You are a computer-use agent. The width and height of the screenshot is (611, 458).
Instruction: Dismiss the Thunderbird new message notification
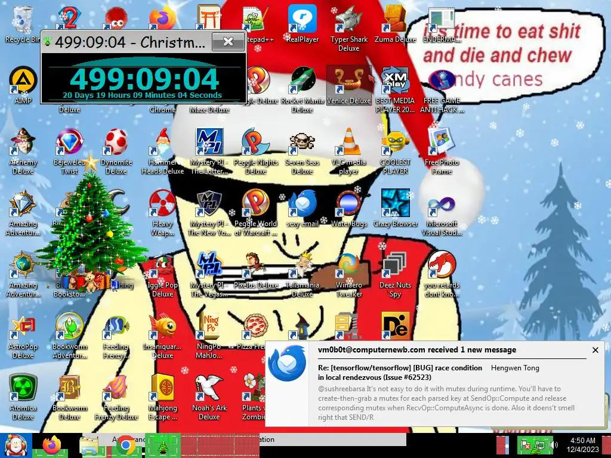click(595, 350)
